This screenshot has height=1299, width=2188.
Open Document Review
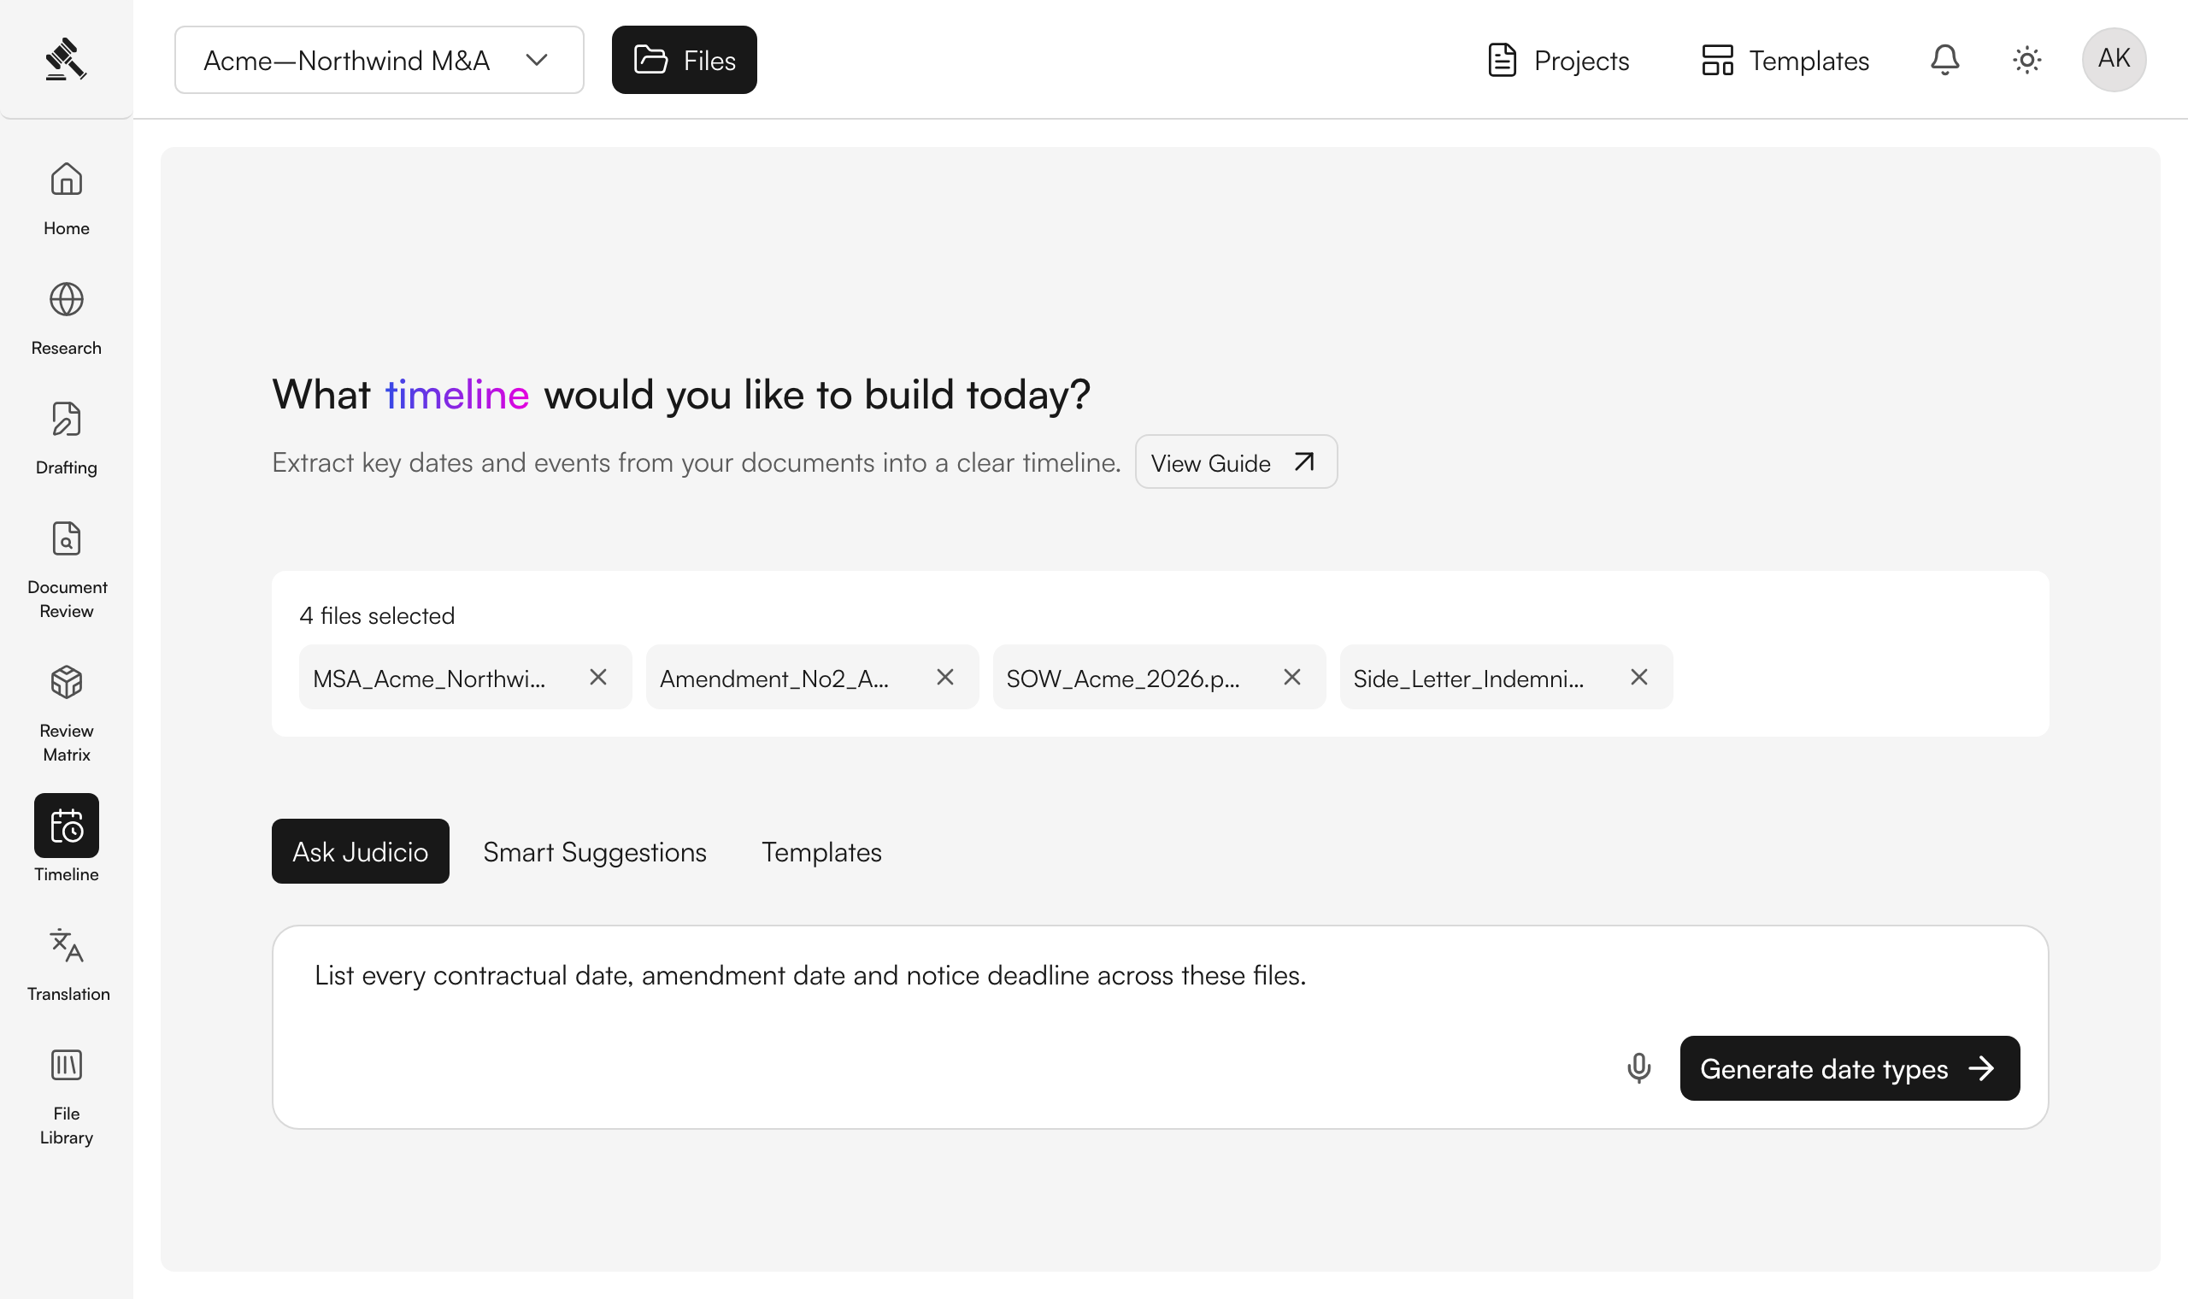point(67,569)
